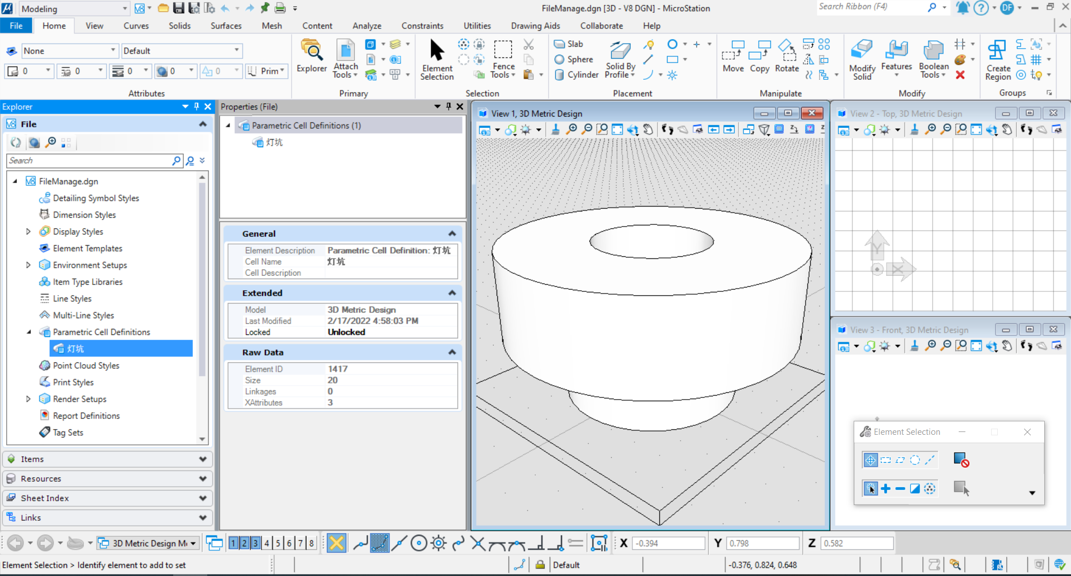Toggle view 2 button in view group
Screen dimensions: 1071x576
point(244,543)
